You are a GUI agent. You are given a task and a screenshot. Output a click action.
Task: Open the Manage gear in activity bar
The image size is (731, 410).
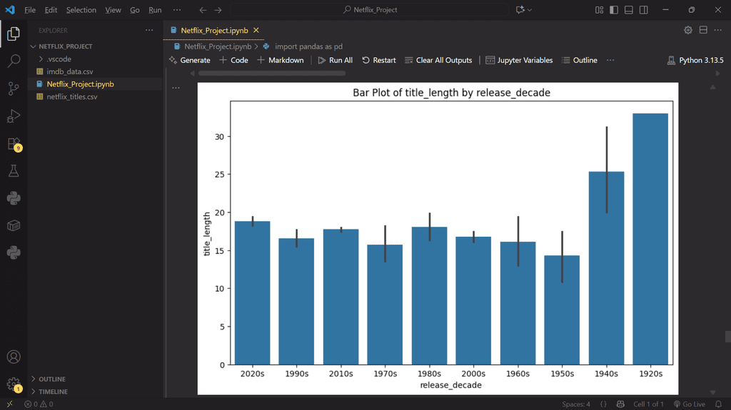click(x=14, y=384)
